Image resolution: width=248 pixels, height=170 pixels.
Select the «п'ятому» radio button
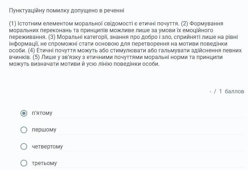[x=24, y=113]
